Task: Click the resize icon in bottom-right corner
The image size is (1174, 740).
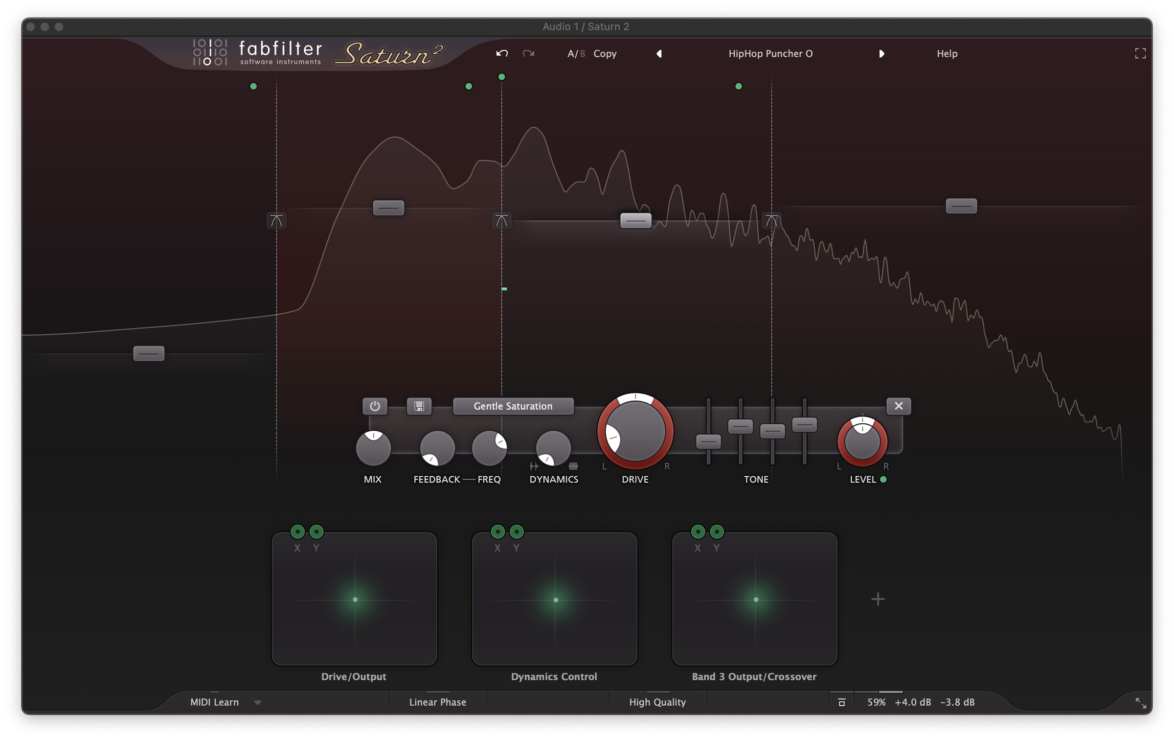Action: [1141, 703]
